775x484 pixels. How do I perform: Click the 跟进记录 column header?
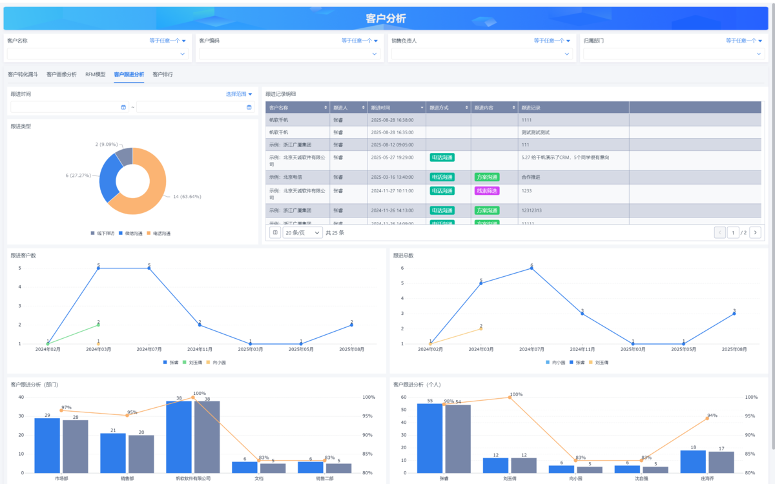tap(573, 107)
